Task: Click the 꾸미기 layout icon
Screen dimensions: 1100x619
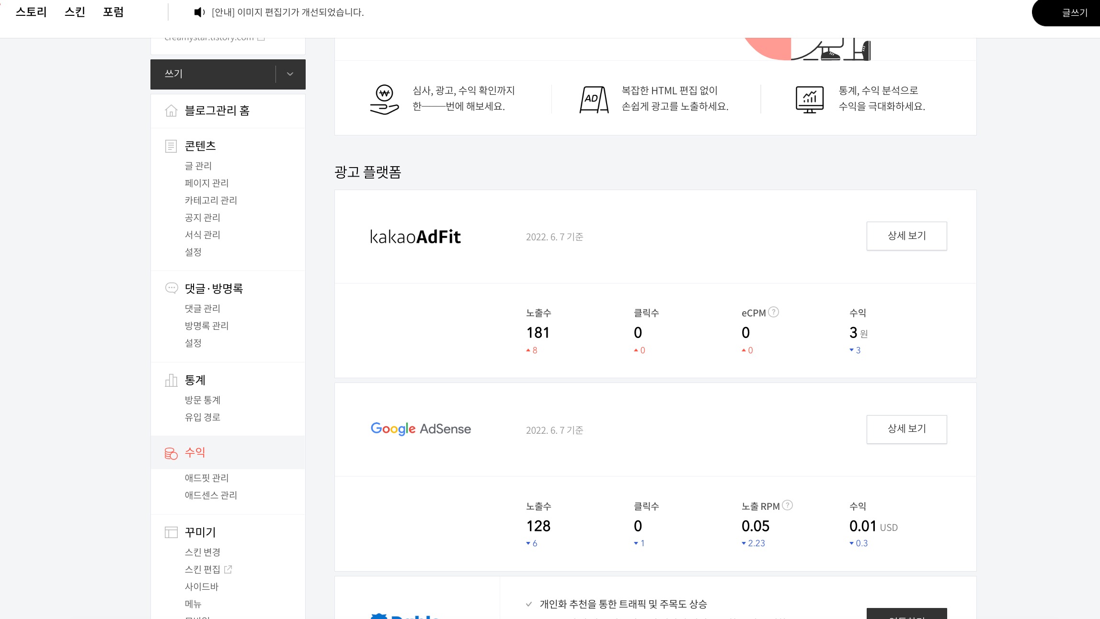Action: point(171,532)
